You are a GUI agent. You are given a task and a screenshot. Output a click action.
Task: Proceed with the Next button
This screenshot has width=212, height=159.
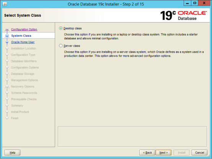163,153
